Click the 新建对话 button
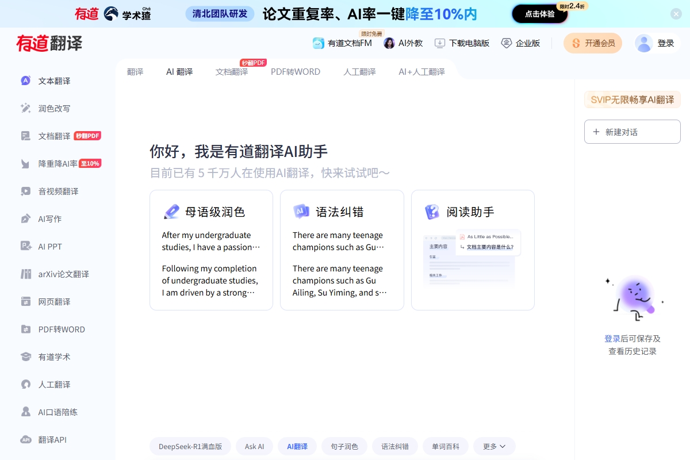The image size is (690, 460). click(632, 132)
